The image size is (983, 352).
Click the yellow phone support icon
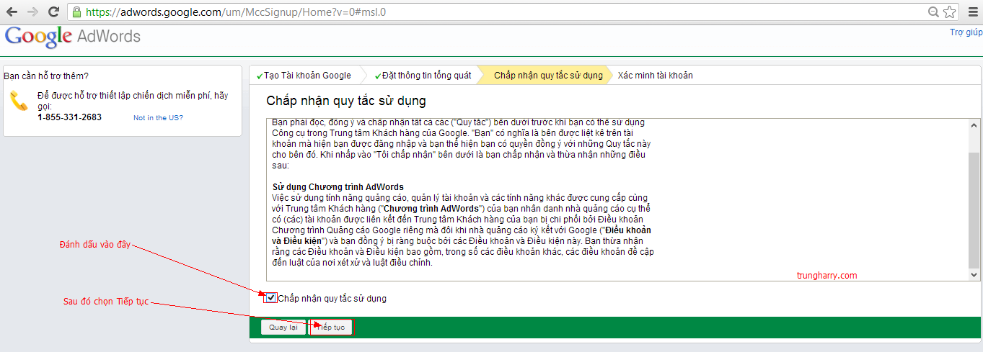pos(19,101)
